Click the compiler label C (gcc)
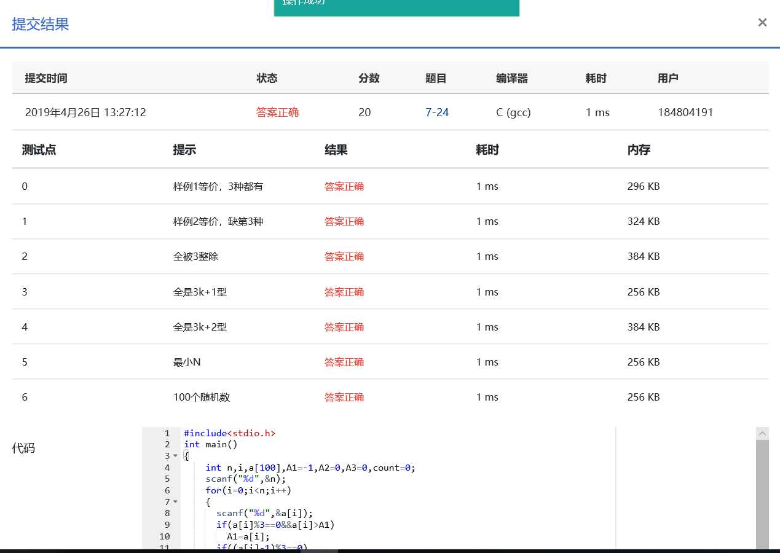The image size is (780, 553). click(x=513, y=112)
